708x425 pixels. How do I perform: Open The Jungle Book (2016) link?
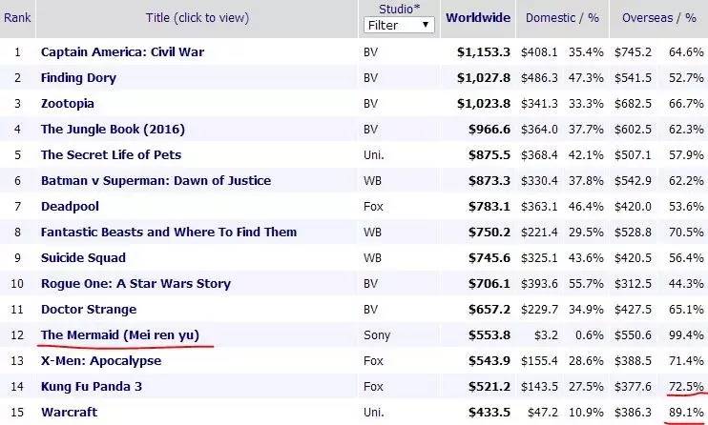pyautogui.click(x=113, y=129)
